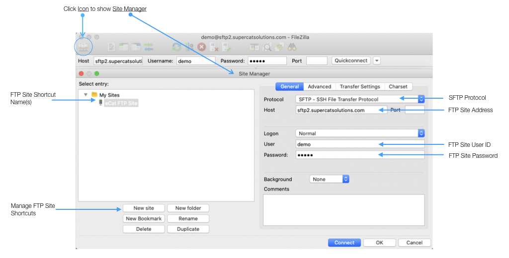
Task: Click the New Bookmark button
Action: [x=144, y=218]
